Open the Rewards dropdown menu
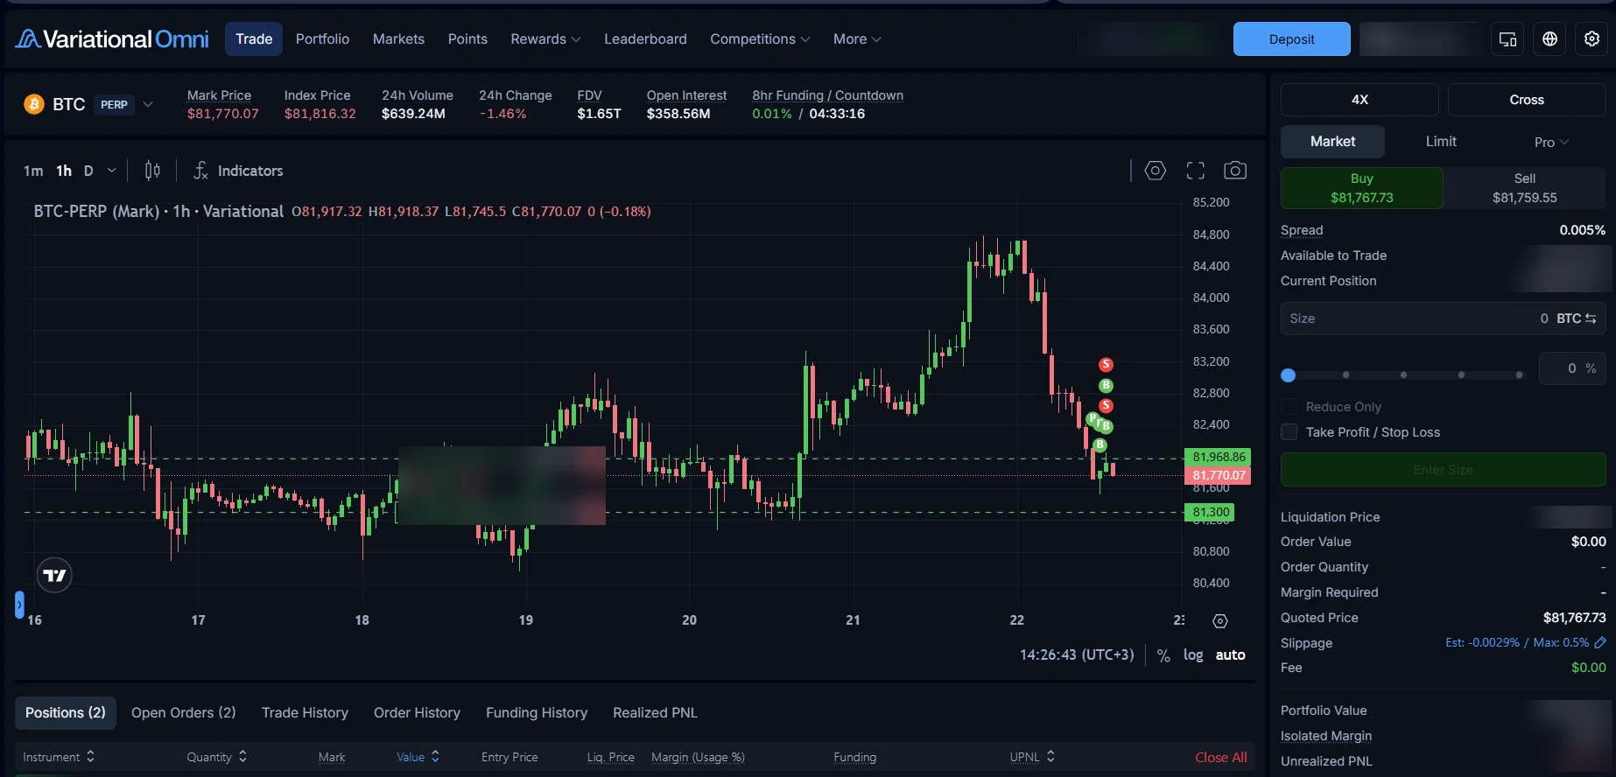The image size is (1616, 777). pos(545,39)
